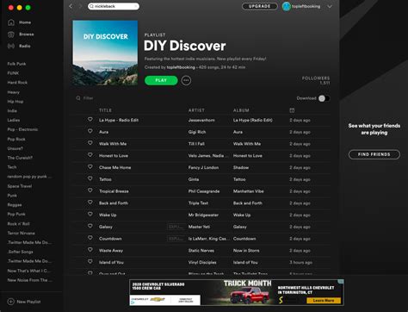
Task: Open the Hard Rock playlist
Action: click(x=17, y=83)
